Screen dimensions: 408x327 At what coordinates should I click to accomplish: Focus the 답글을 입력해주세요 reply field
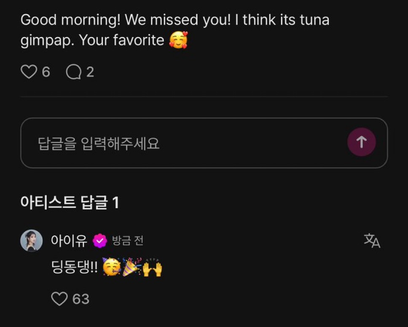click(x=181, y=143)
